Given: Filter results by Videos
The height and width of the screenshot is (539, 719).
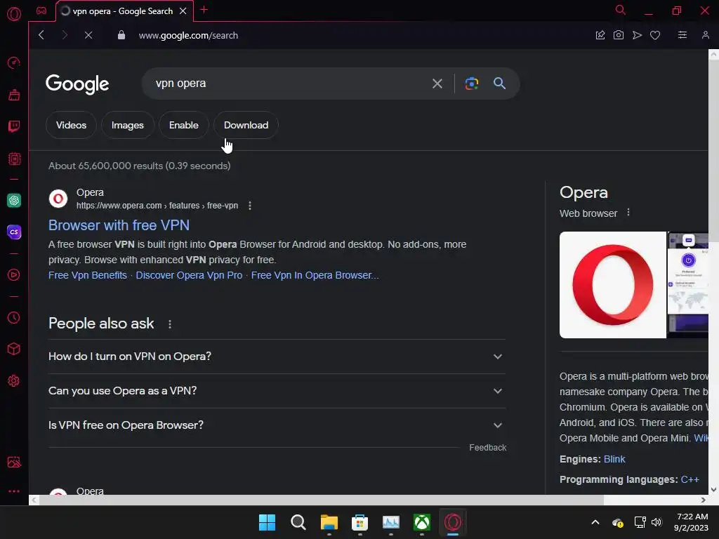Looking at the screenshot, I should click(71, 125).
